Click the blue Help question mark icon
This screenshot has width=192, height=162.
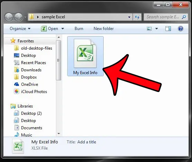coord(181,29)
